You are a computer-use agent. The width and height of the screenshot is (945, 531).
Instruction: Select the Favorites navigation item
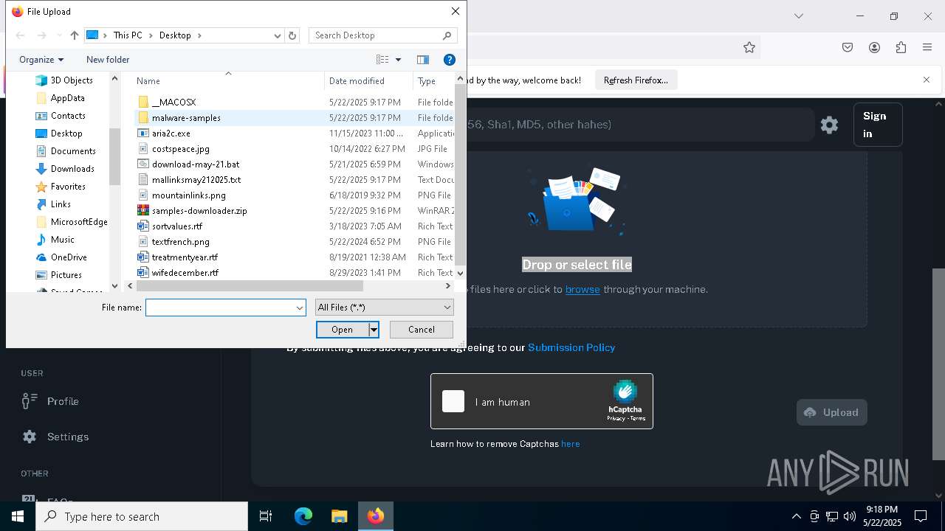tap(68, 187)
